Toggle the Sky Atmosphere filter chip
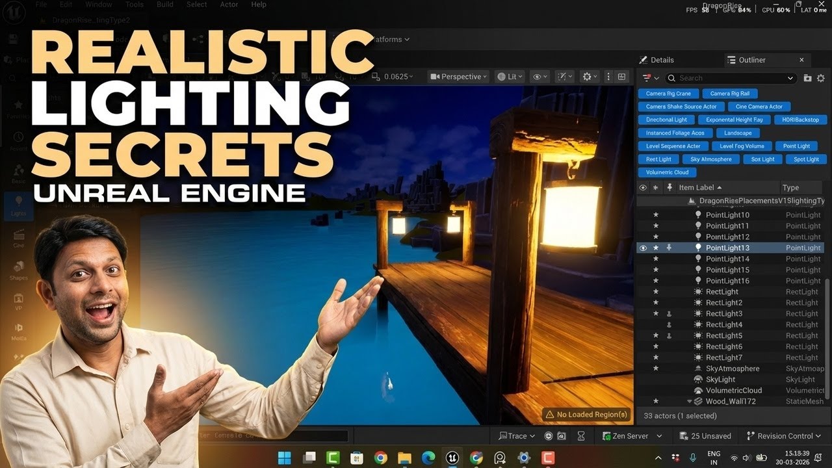Image resolution: width=832 pixels, height=468 pixels. tap(711, 159)
